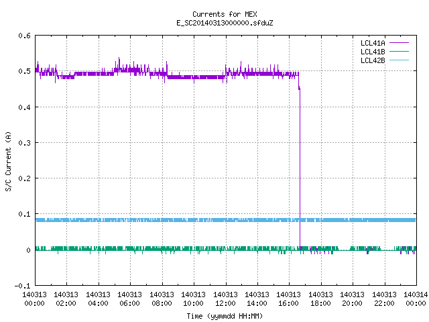The width and height of the screenshot is (429, 322).
Task: Click the y-axis tick value 0.6
Action: click(25, 36)
